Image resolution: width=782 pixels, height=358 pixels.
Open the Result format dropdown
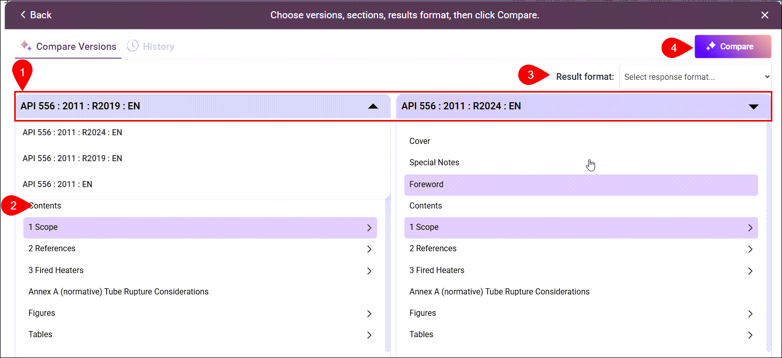[695, 77]
